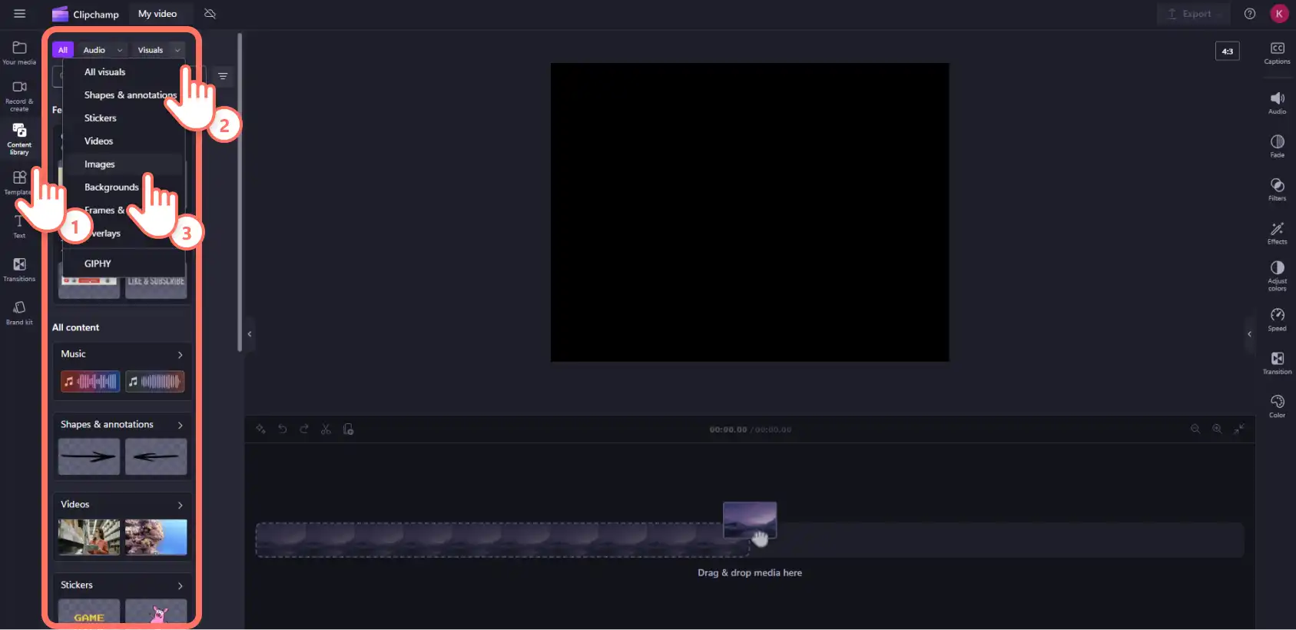Open Speed panel
The width and height of the screenshot is (1296, 630).
1277,320
